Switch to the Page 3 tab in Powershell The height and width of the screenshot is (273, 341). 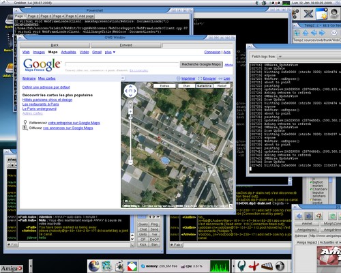tap(46, 16)
